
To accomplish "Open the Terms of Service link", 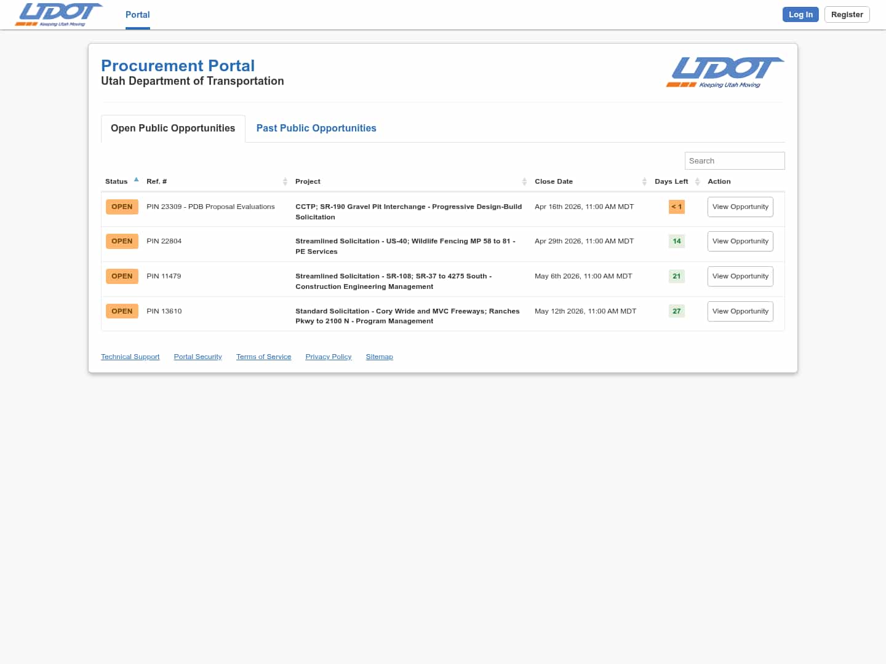I will [x=264, y=357].
